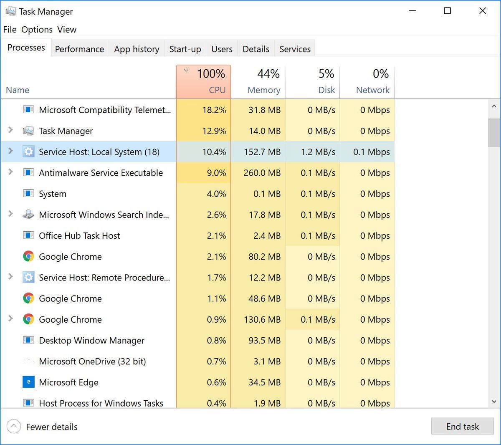
Task: Click the Task Manager title bar icon
Action: 11,11
